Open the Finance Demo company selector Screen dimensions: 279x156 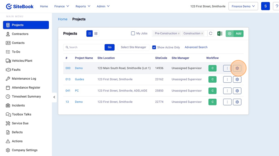(x=243, y=6)
